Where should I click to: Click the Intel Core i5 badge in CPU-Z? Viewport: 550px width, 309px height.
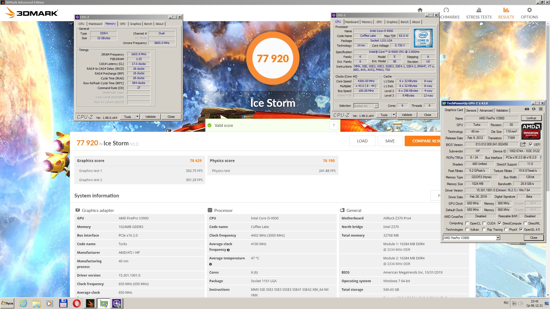(423, 38)
